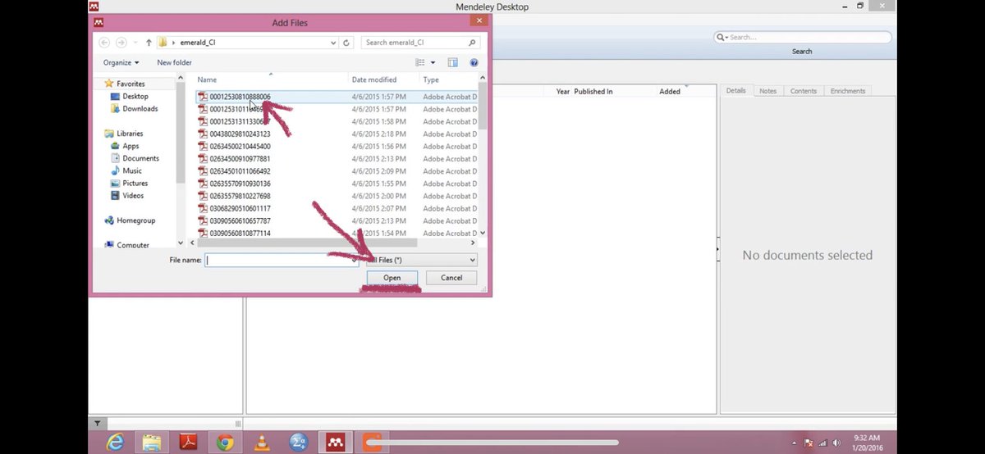Go back in the Add Files dialog
985x454 pixels.
click(104, 43)
